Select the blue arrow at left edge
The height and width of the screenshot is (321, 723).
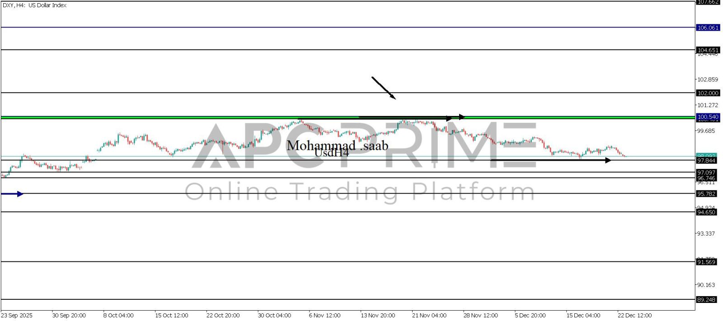click(x=12, y=194)
